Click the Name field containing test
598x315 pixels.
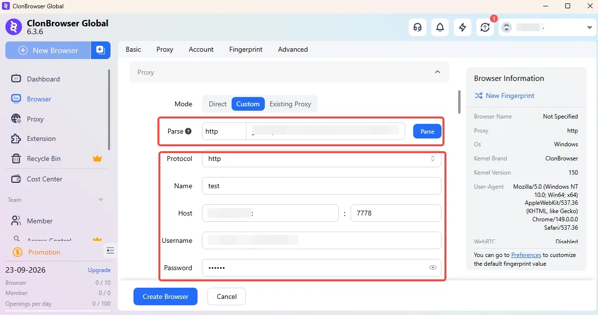point(322,186)
